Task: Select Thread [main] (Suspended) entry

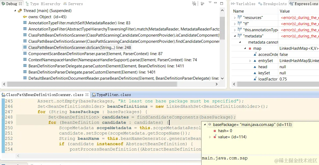Action: point(47,10)
